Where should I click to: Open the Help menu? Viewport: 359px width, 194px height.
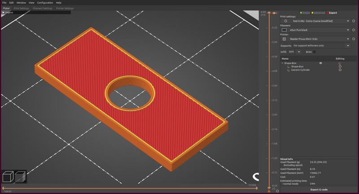(x=59, y=3)
